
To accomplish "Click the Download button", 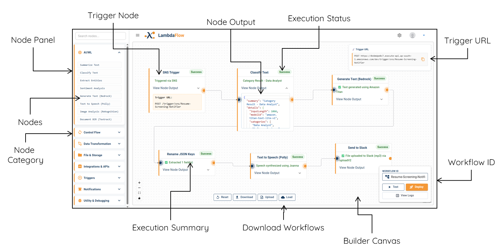I will point(244,197).
